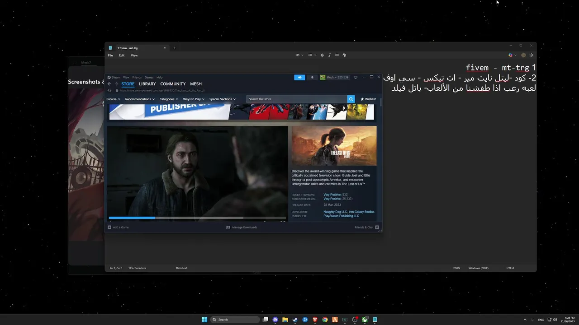Expand the Browse store dropdown
The height and width of the screenshot is (325, 579).
click(113, 99)
